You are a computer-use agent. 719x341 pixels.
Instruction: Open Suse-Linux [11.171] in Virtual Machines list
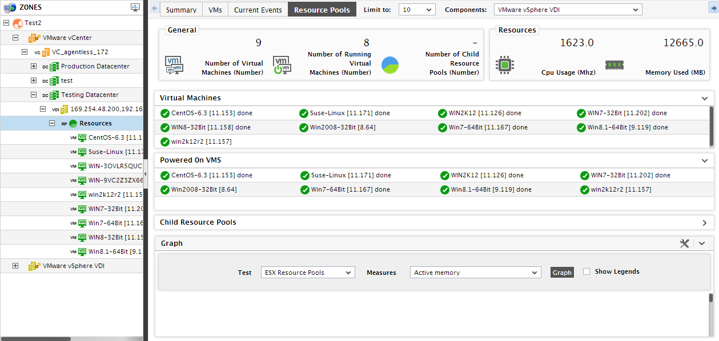[350, 113]
